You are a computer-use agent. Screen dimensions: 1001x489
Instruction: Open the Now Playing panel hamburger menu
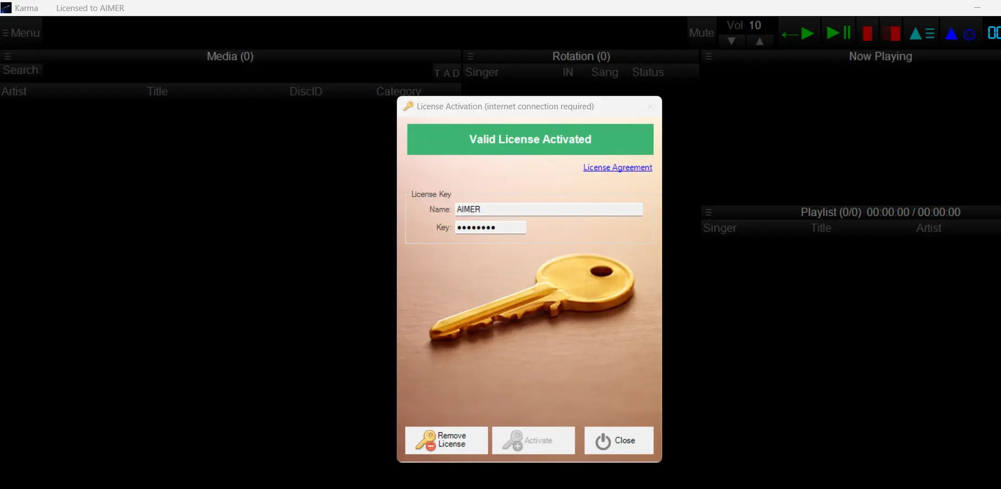708,56
